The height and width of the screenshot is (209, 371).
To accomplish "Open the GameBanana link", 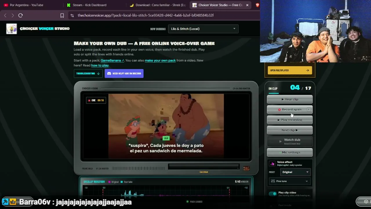I will (x=112, y=60).
